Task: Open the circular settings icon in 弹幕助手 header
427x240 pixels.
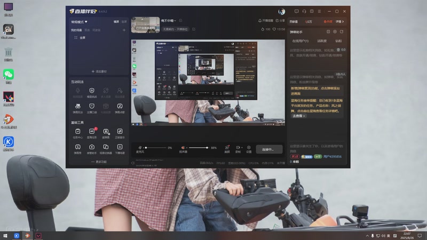Action: [335, 32]
